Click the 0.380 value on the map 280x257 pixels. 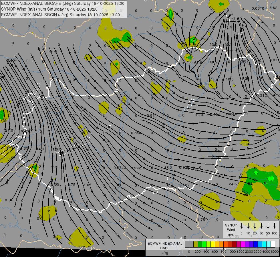136,133
